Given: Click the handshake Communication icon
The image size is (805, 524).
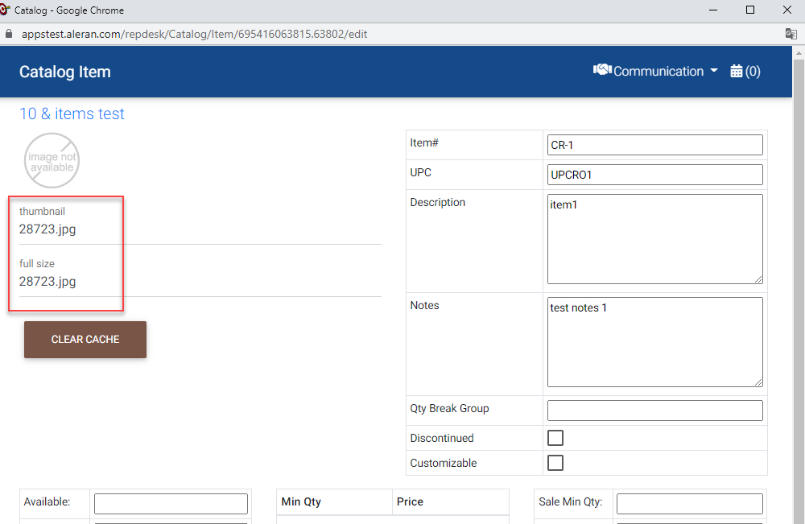Looking at the screenshot, I should 602,70.
